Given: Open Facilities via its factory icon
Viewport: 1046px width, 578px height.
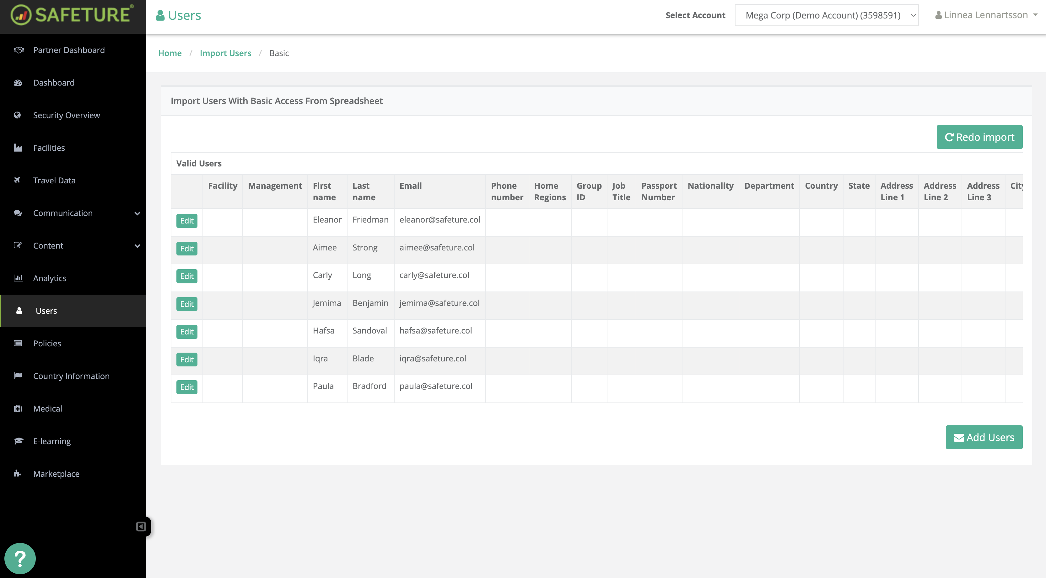Looking at the screenshot, I should pos(18,148).
